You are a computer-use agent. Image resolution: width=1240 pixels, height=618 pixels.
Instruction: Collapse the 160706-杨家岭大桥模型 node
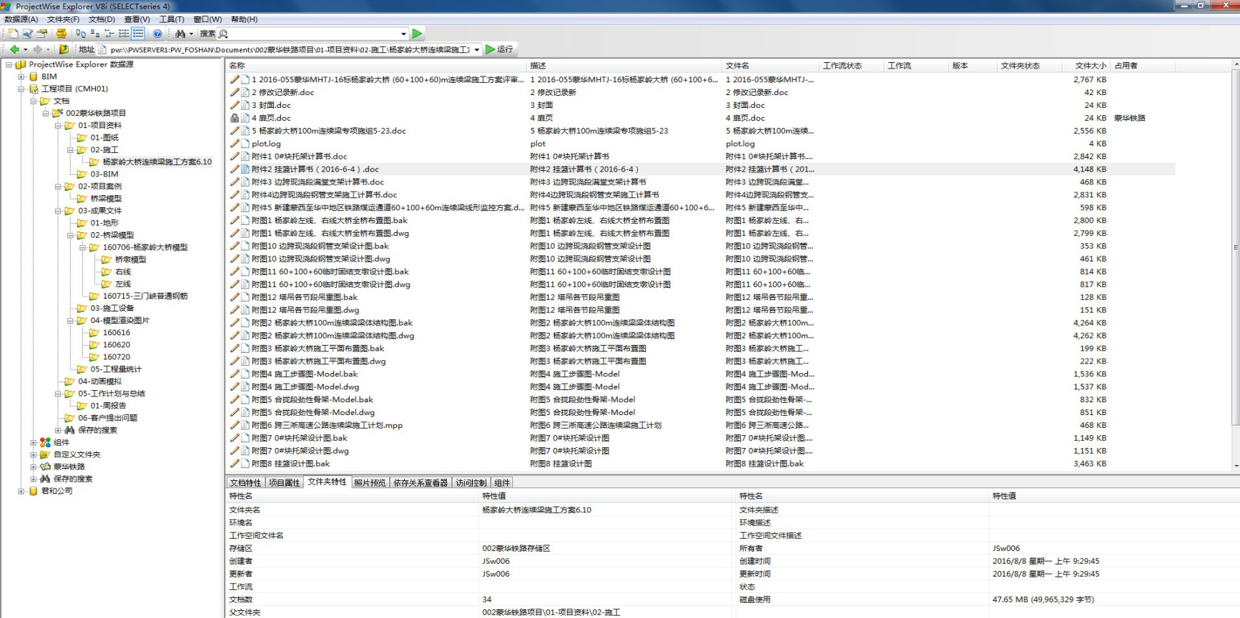(x=82, y=247)
